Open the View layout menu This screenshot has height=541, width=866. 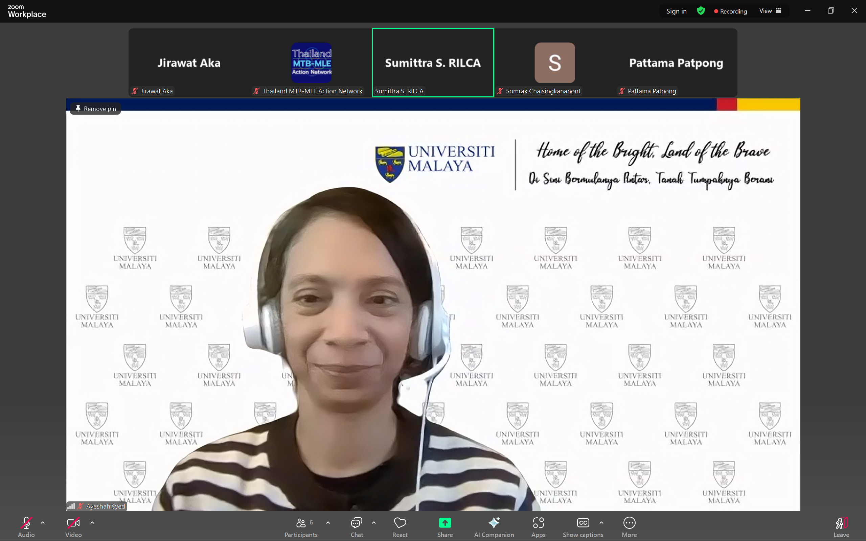coord(770,11)
